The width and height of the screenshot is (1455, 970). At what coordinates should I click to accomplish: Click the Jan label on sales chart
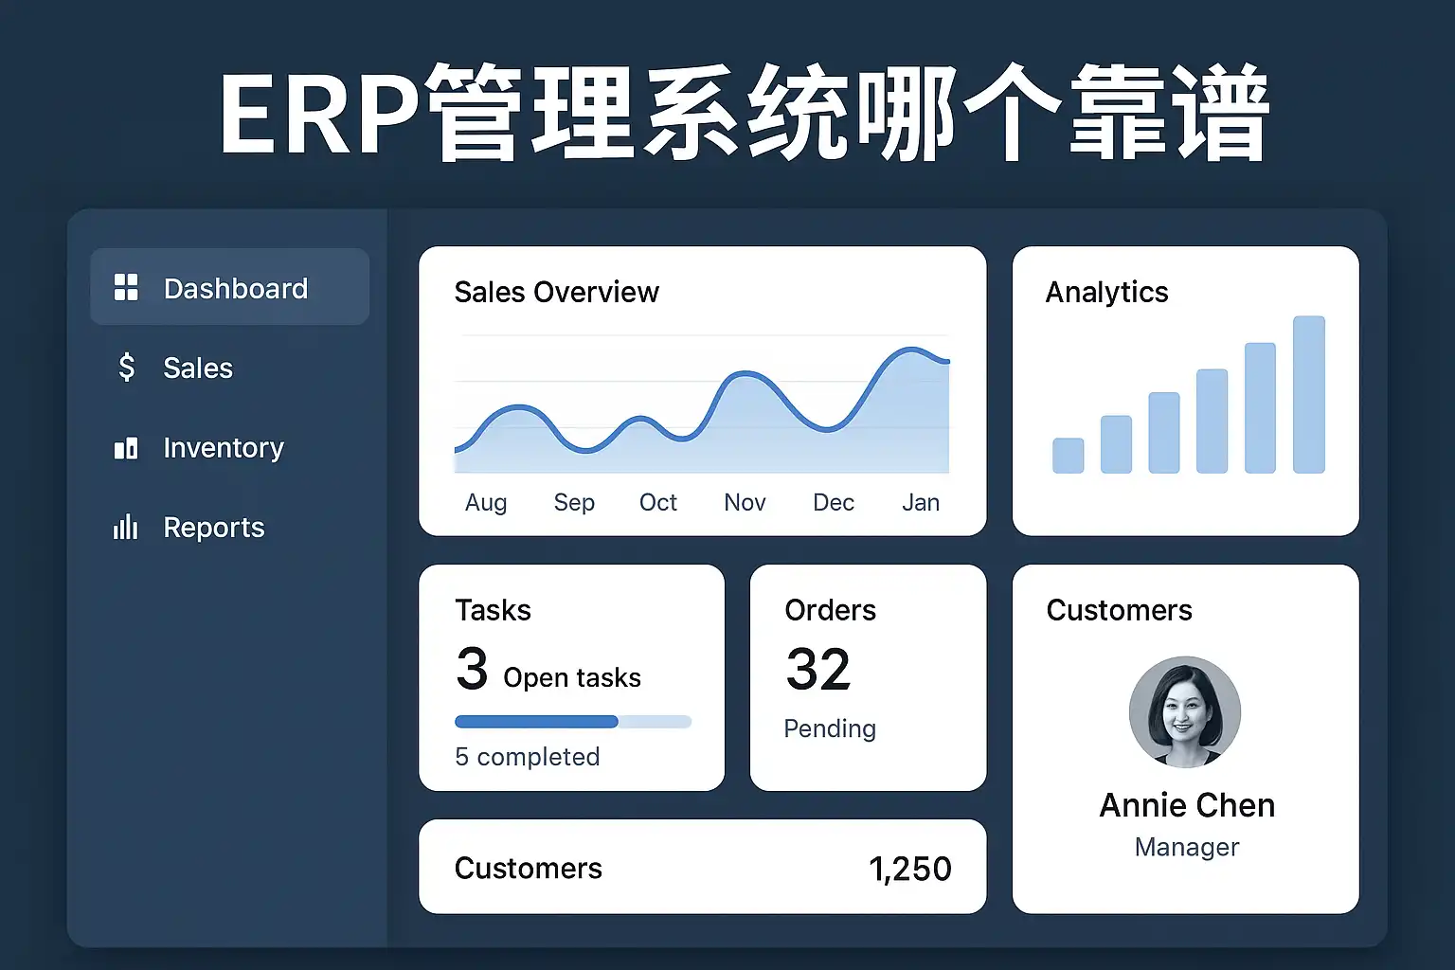[920, 502]
